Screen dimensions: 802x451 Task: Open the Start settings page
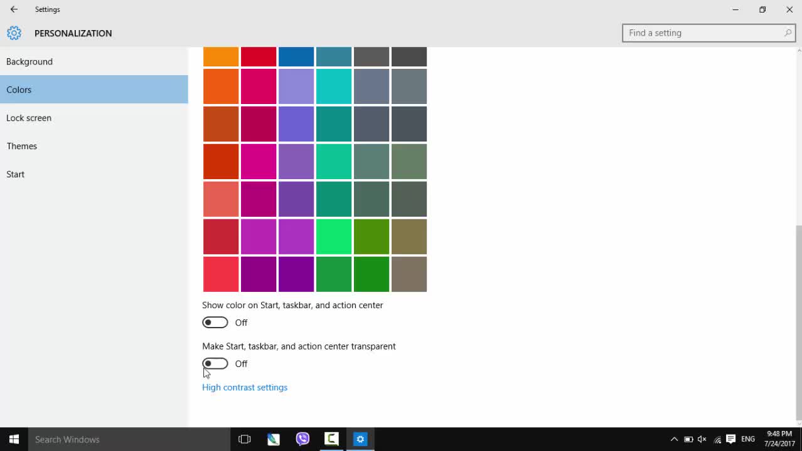click(x=94, y=174)
